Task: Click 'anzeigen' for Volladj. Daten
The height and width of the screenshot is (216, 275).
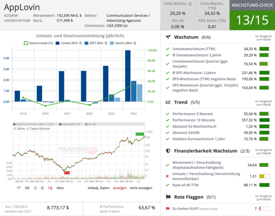Action: pos(120,188)
